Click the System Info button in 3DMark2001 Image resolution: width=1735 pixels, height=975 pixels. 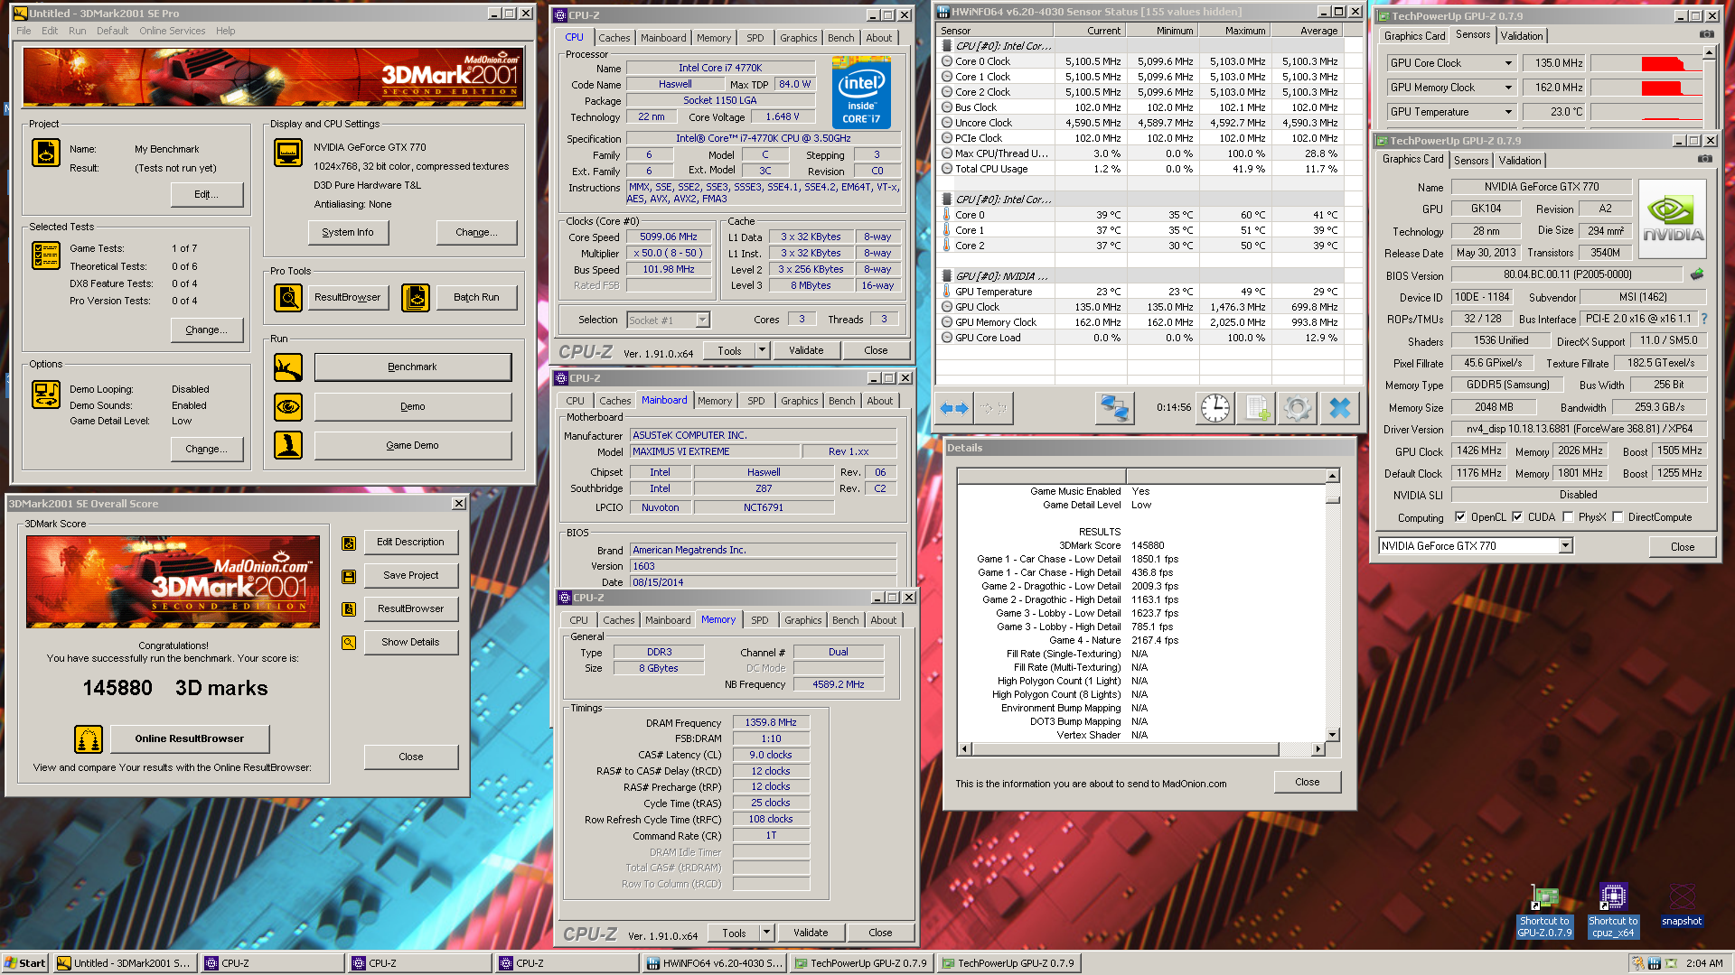[348, 232]
